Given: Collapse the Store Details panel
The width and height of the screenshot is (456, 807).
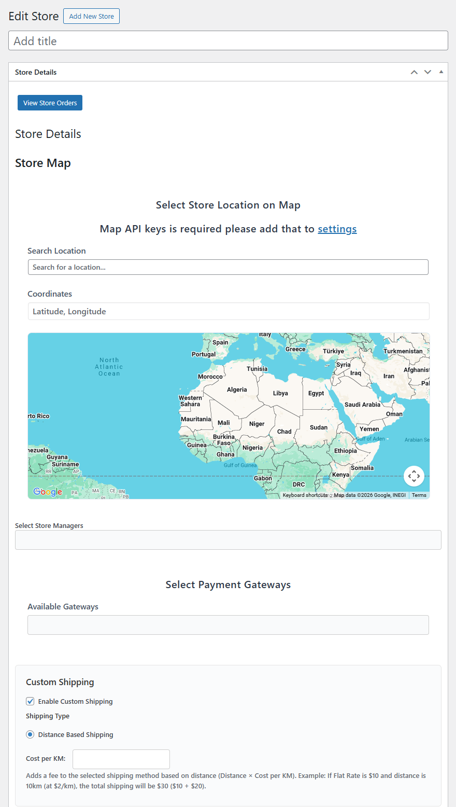Looking at the screenshot, I should coord(441,72).
